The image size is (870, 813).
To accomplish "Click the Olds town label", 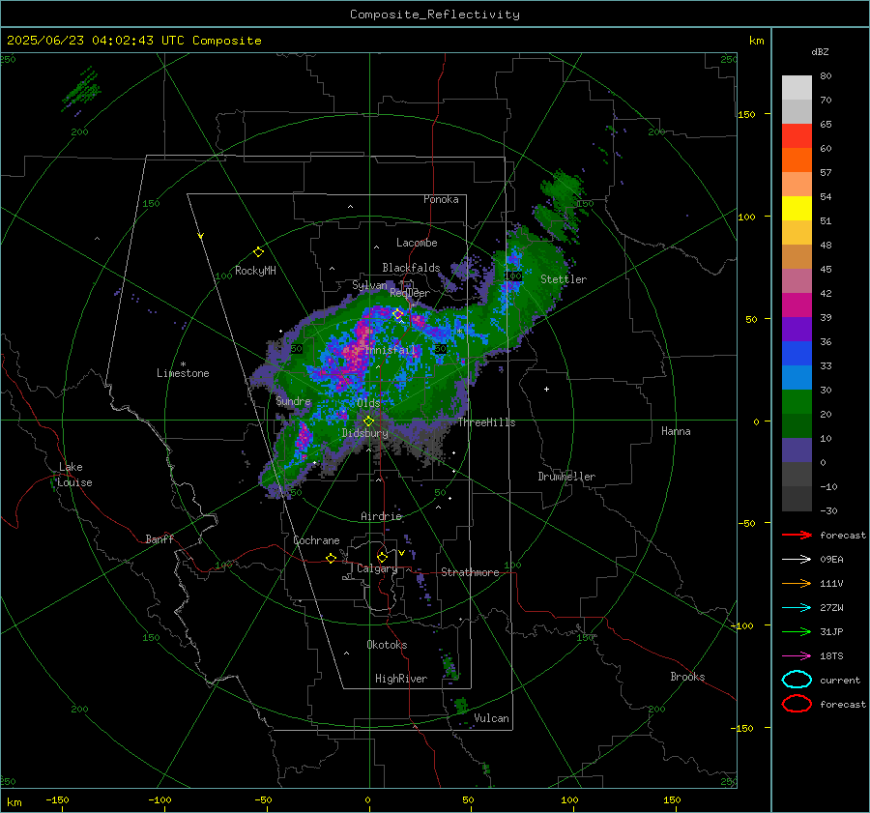I will pyautogui.click(x=368, y=403).
